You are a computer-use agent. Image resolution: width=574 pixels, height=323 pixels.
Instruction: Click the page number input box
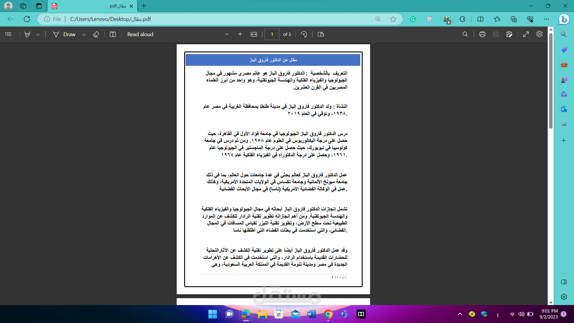(x=272, y=34)
